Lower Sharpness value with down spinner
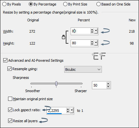 (108, 87)
